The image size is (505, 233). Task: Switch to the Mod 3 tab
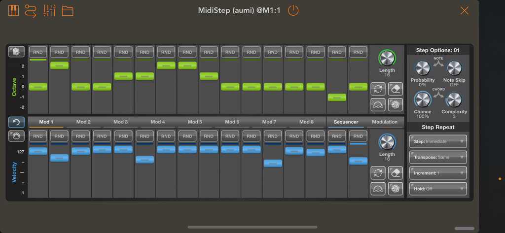pos(120,122)
